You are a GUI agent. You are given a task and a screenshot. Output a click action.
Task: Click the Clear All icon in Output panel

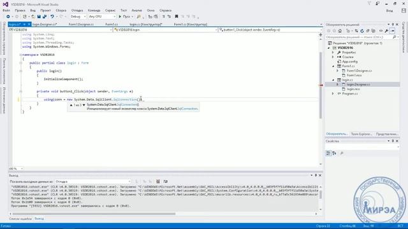(x=158, y=181)
